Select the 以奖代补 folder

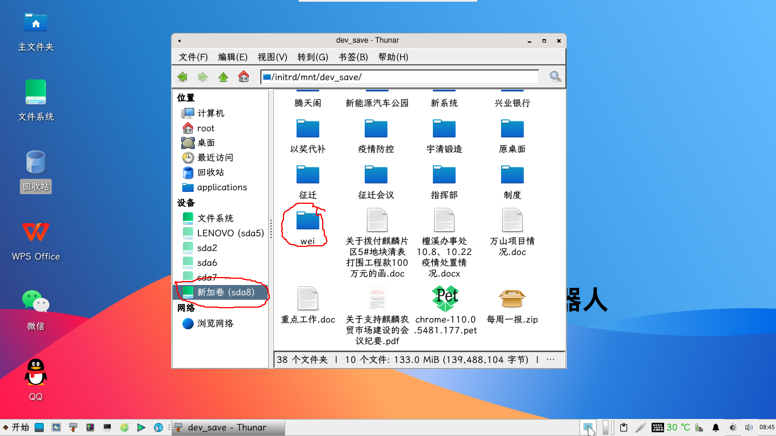tap(308, 136)
